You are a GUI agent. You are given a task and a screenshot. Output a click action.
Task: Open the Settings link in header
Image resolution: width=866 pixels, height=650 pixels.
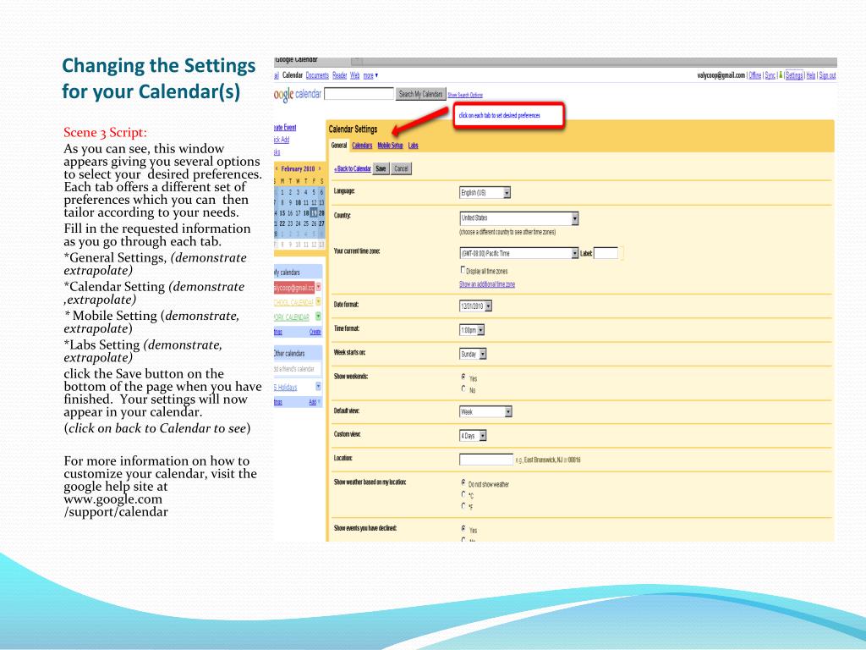click(794, 75)
